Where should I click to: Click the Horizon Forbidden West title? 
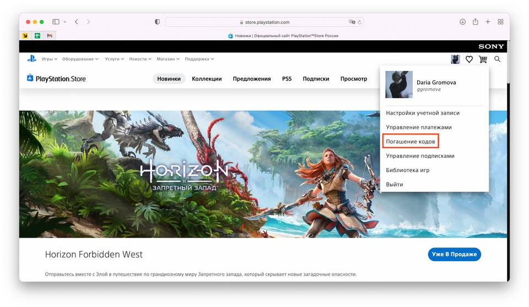point(94,255)
